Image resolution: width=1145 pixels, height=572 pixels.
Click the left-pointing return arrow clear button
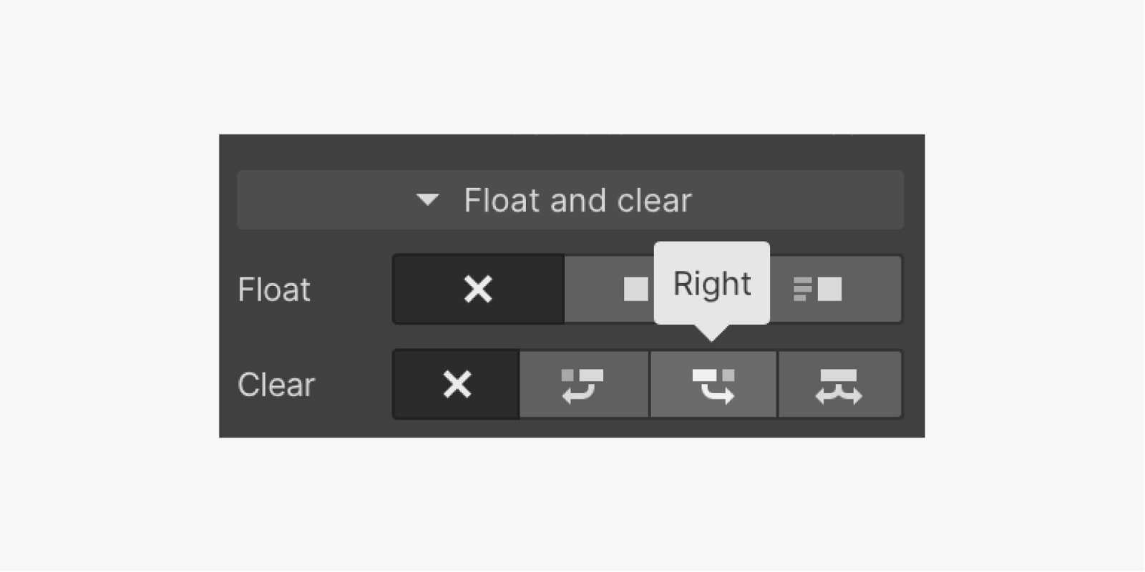click(583, 385)
